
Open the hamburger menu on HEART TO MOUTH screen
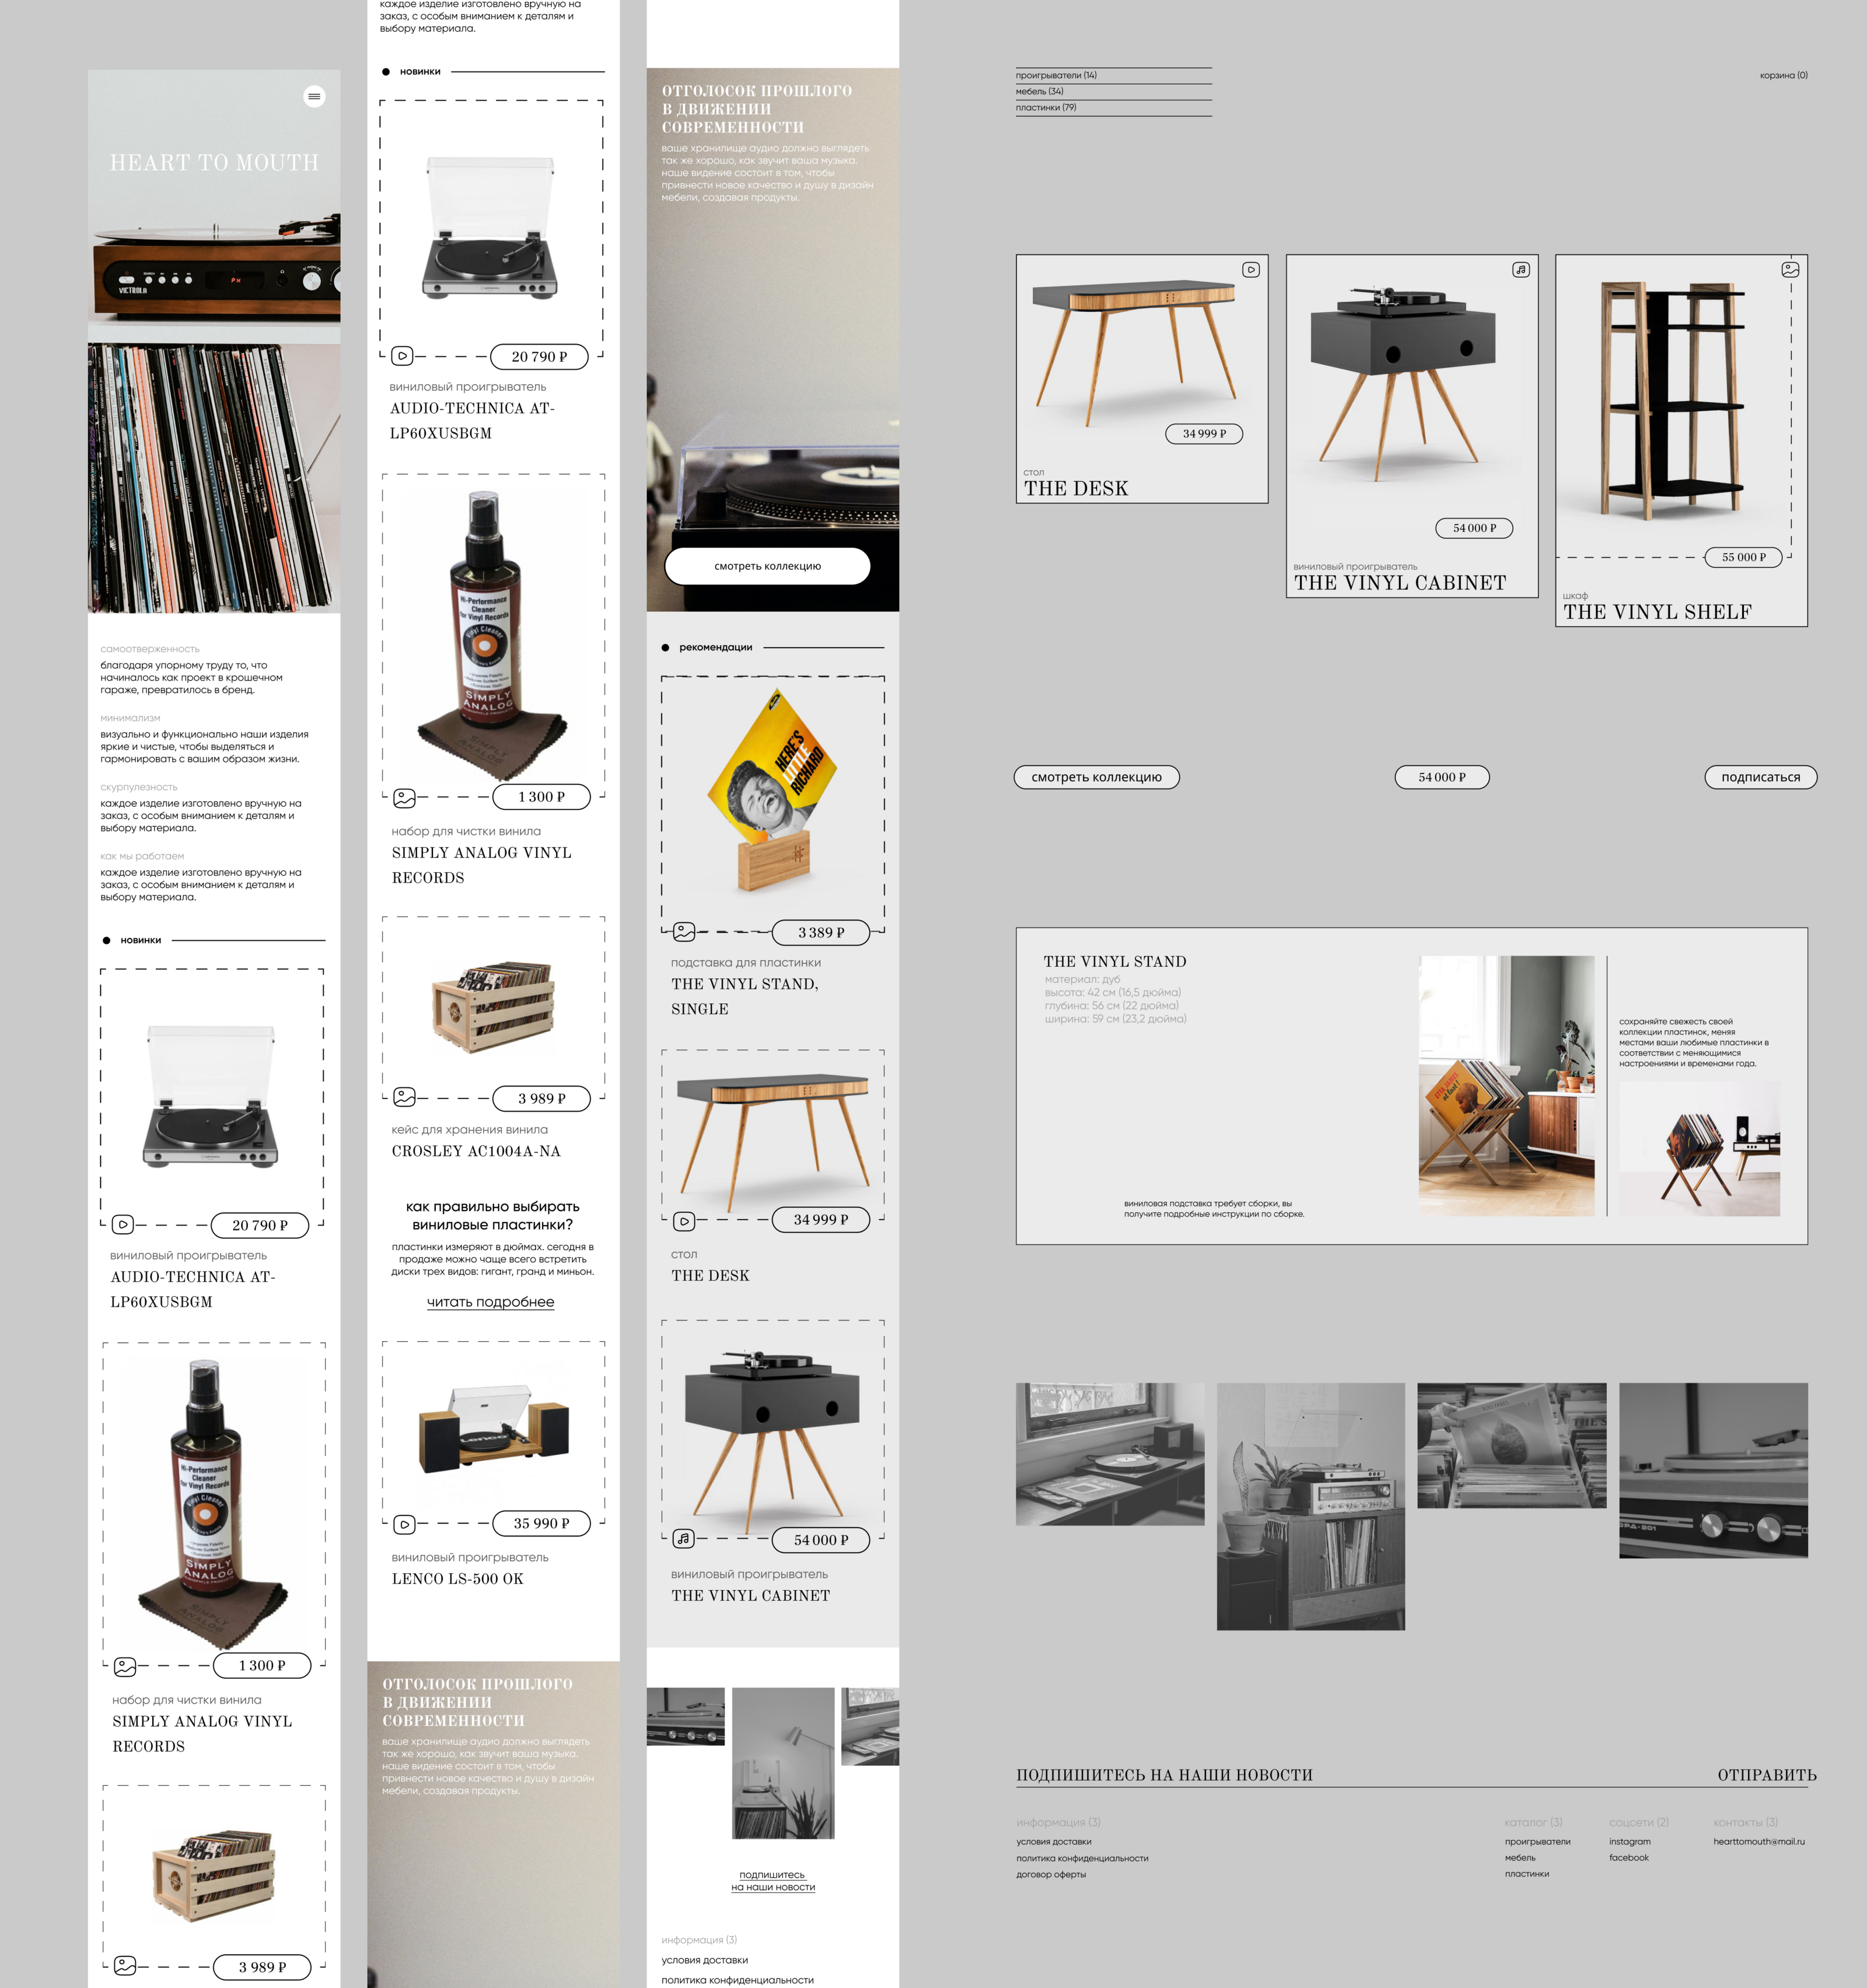(314, 97)
